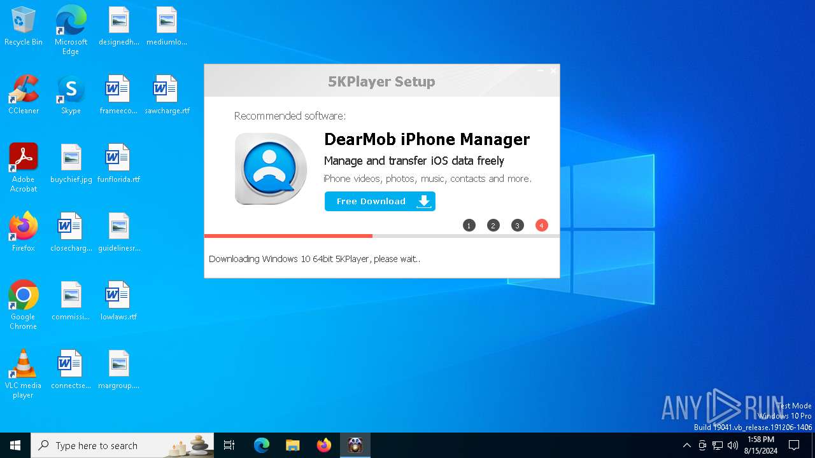
Task: Select slide indicator 3 in the setup window
Action: (x=518, y=225)
